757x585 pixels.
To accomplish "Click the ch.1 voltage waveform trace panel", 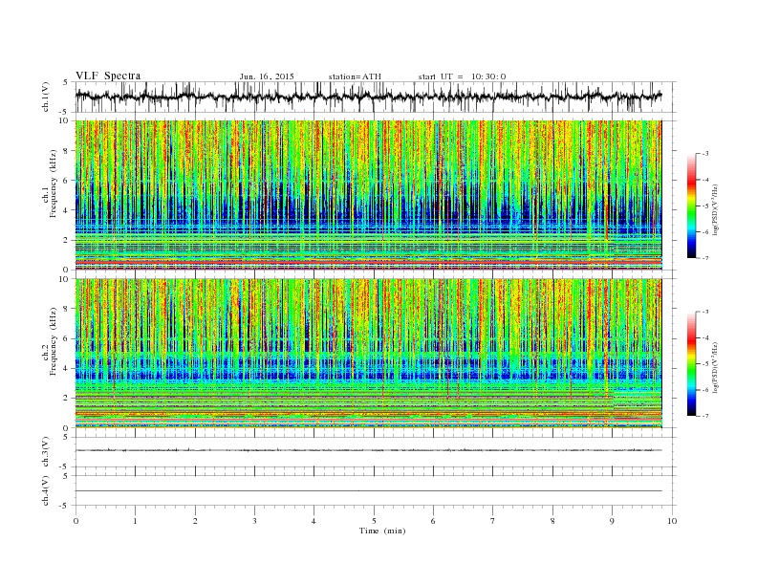I will click(375, 97).
